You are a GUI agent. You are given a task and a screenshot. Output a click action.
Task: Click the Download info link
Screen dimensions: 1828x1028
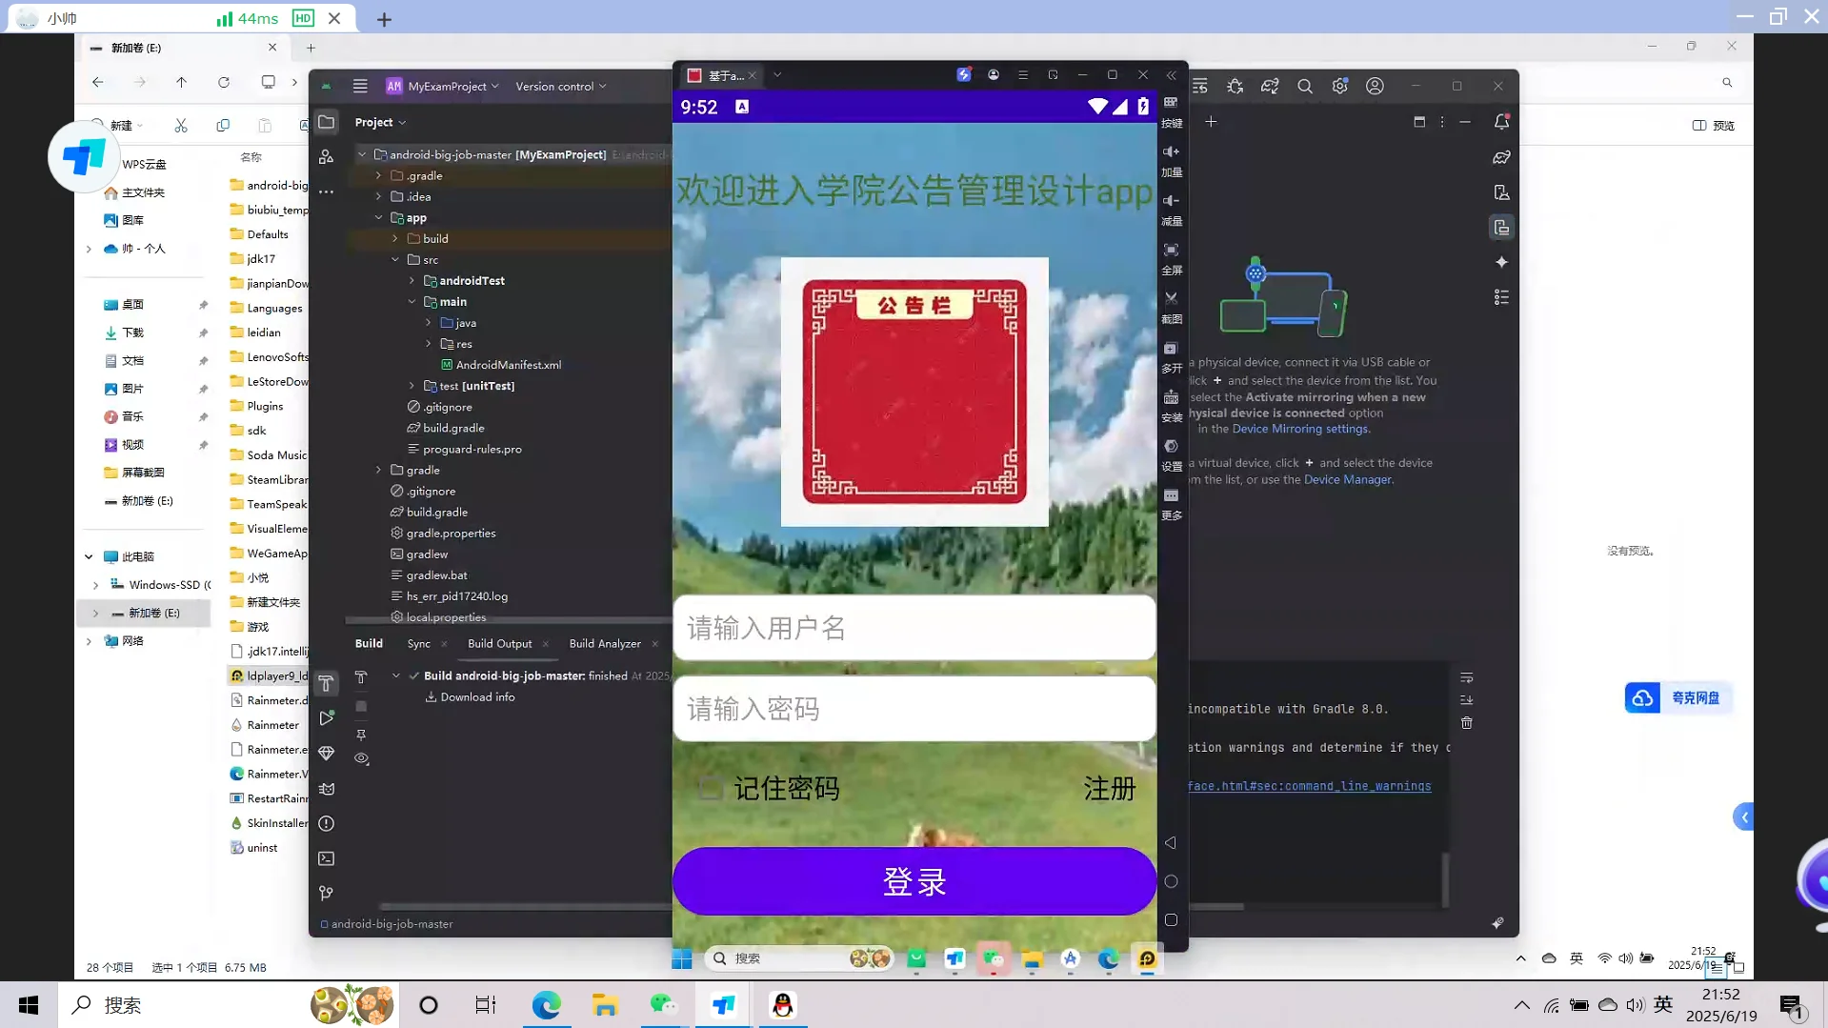pos(477,696)
